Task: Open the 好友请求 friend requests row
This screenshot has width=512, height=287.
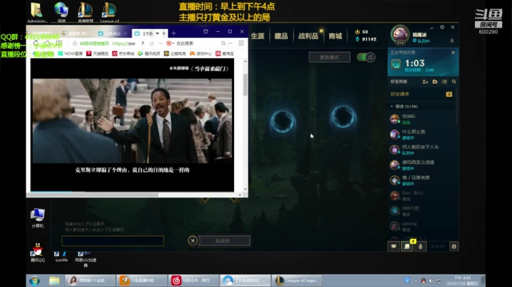Action: [422, 94]
